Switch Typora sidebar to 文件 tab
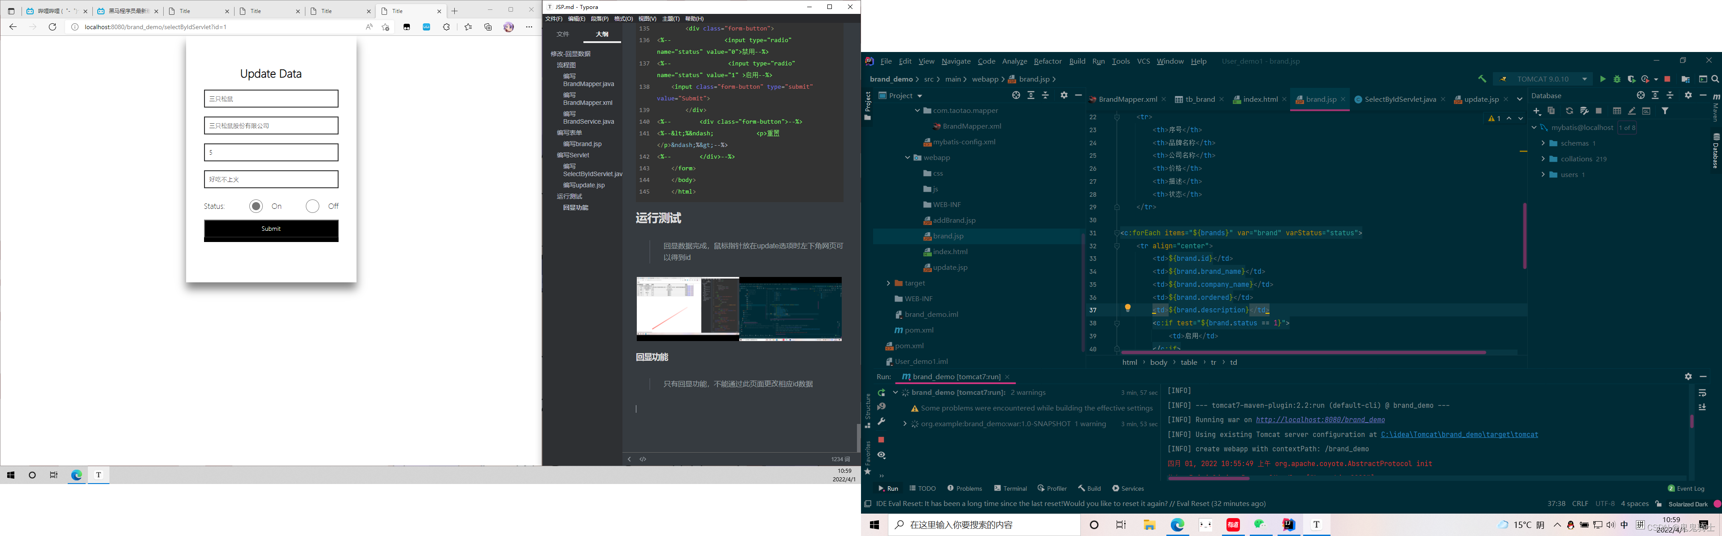This screenshot has width=1722, height=536. click(564, 34)
